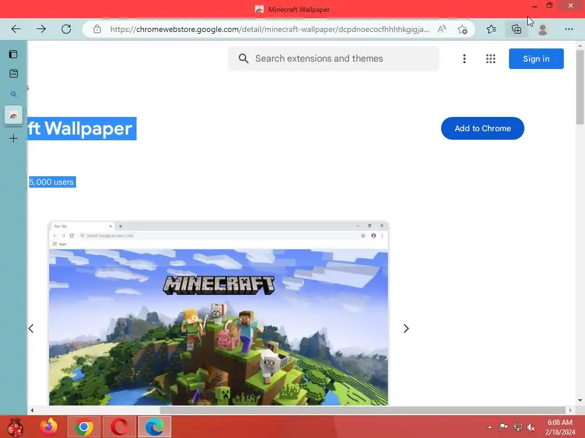Image resolution: width=585 pixels, height=438 pixels.
Task: Focus Search extensions and themes field
Action: [x=334, y=59]
